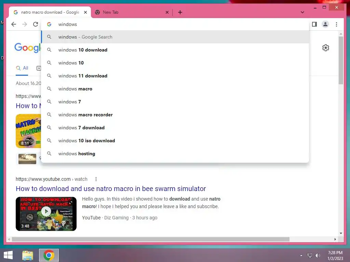Image resolution: width=350 pixels, height=262 pixels.
Task: Pick the windows 7 suggestion
Action: tap(175, 102)
